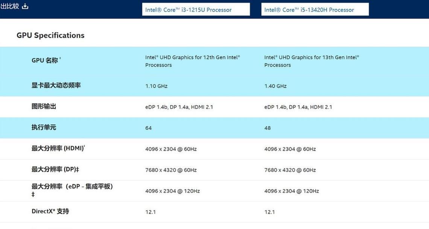429x229 pixels.
Task: Click the GPU Specifications heading
Action: (x=50, y=35)
